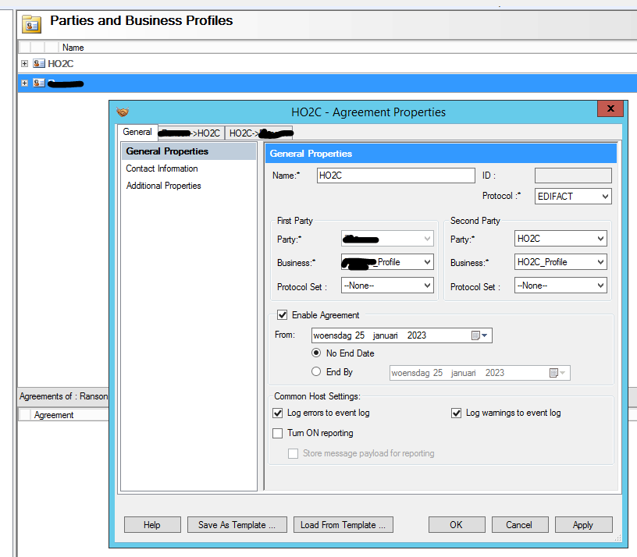This screenshot has height=557, width=637.
Task: Open the calendar picker for the From date
Action: (482, 335)
